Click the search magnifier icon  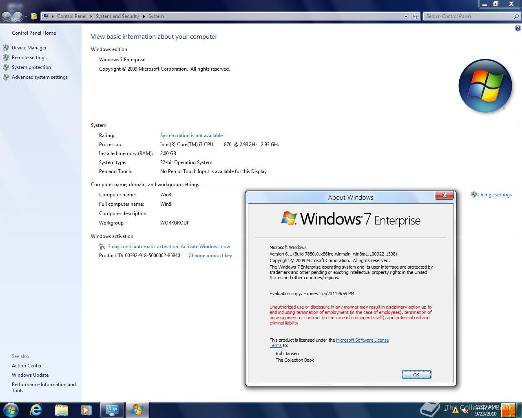tap(517, 16)
